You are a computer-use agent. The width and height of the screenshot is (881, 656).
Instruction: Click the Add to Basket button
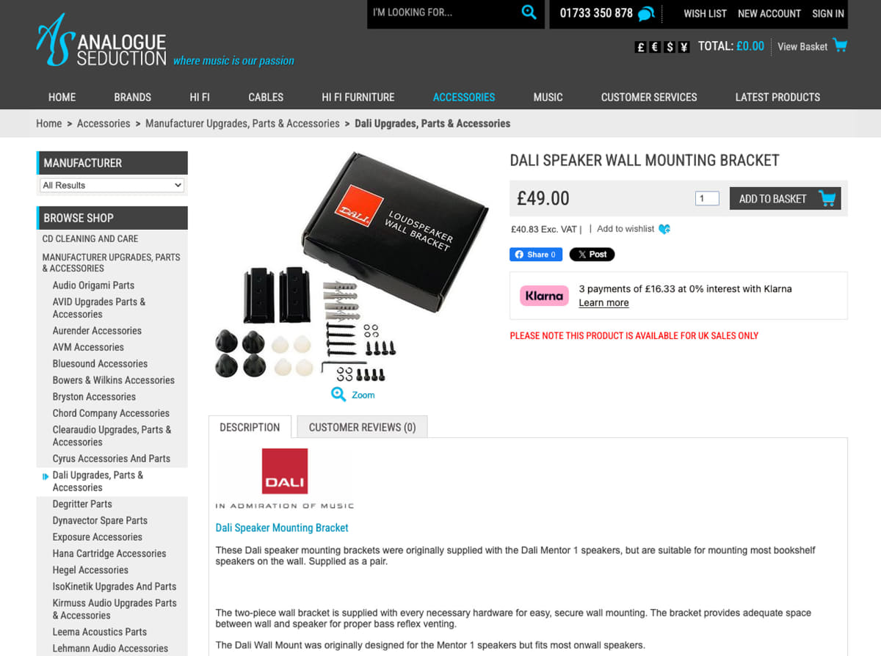click(x=785, y=198)
